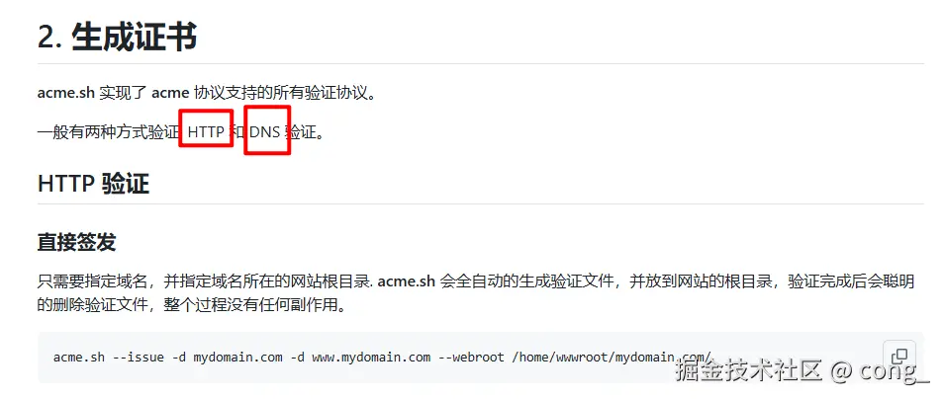Click the /home/wwwroot/mydomain.com/ path

613,357
